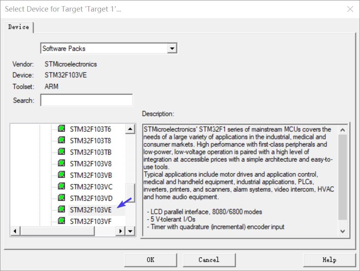Click device list scroll up arrow

point(130,129)
